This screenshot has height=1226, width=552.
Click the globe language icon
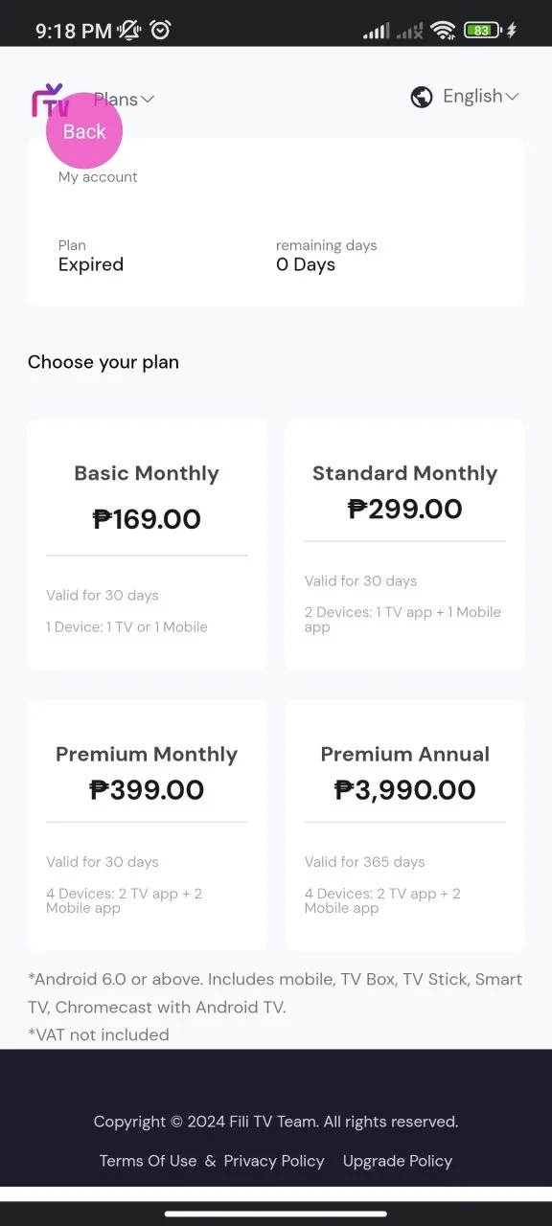click(421, 97)
